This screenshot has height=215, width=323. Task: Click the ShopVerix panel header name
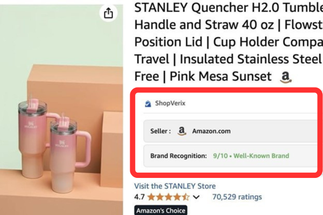170,104
